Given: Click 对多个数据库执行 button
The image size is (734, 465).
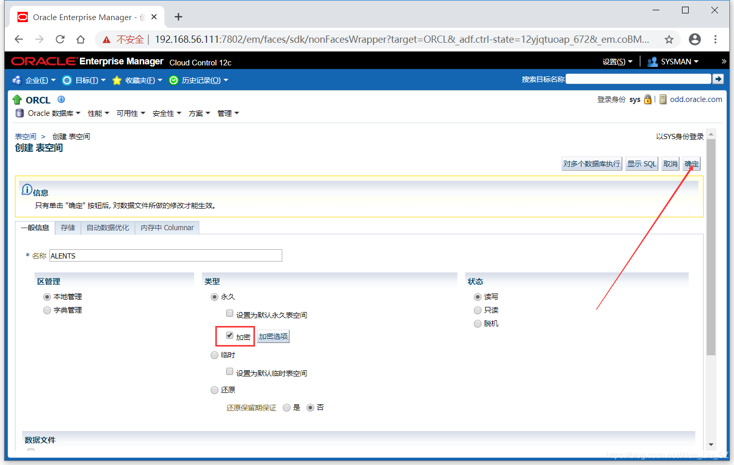Looking at the screenshot, I should [591, 164].
